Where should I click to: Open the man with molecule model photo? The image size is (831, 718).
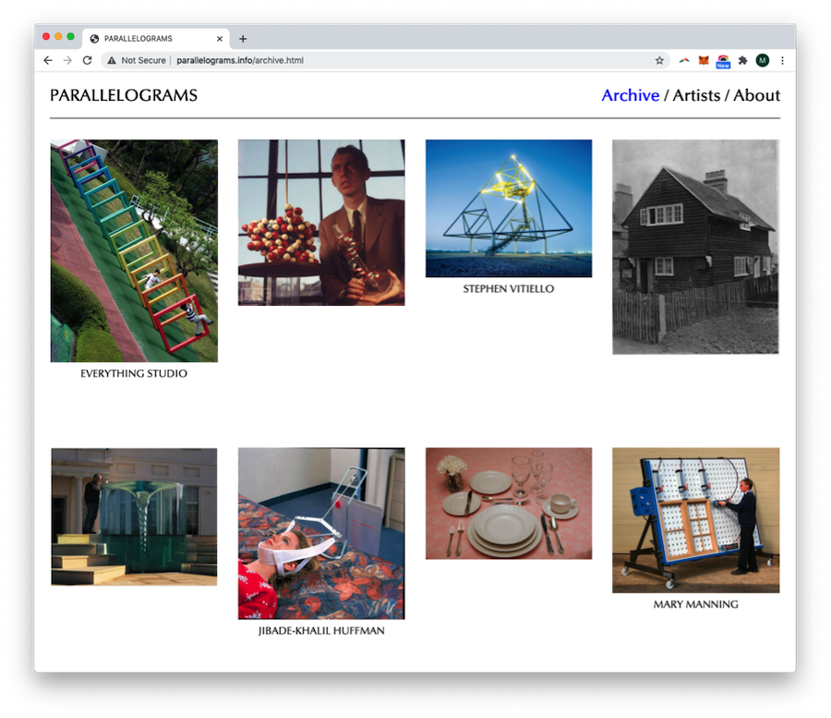click(x=321, y=223)
